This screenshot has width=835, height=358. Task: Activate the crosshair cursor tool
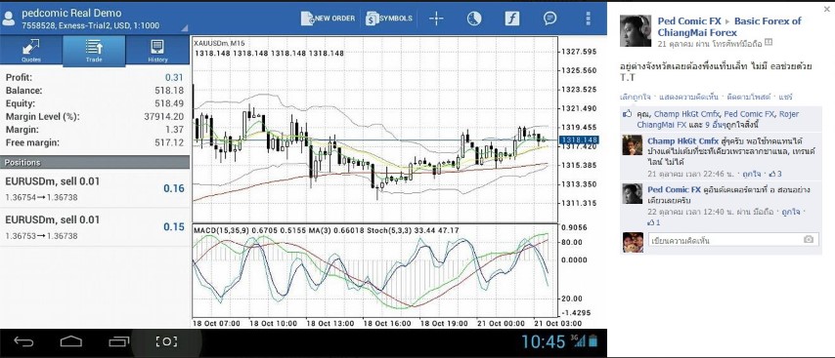(436, 19)
